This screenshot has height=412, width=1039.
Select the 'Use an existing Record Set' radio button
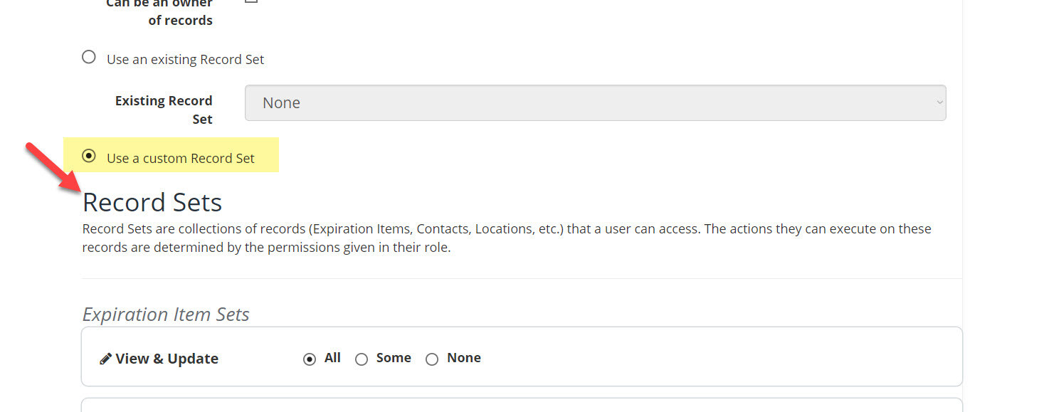(89, 57)
